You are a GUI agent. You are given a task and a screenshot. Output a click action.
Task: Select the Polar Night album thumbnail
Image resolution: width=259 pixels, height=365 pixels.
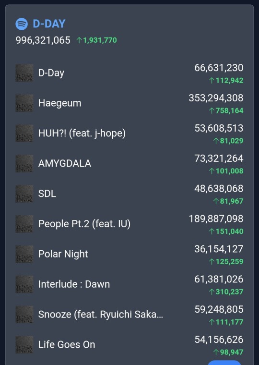[24, 254]
